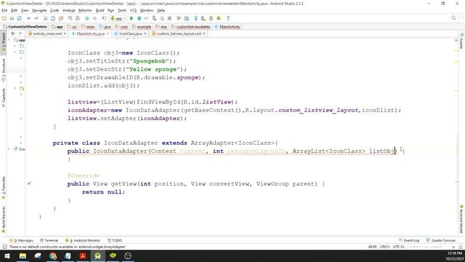Click the Paste toolbar icon
Viewport: 465px width, 262px height.
click(x=61, y=18)
